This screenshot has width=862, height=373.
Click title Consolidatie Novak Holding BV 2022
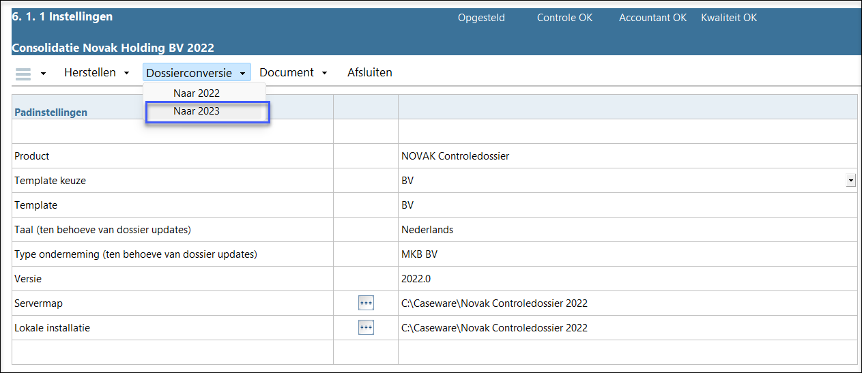click(x=113, y=48)
